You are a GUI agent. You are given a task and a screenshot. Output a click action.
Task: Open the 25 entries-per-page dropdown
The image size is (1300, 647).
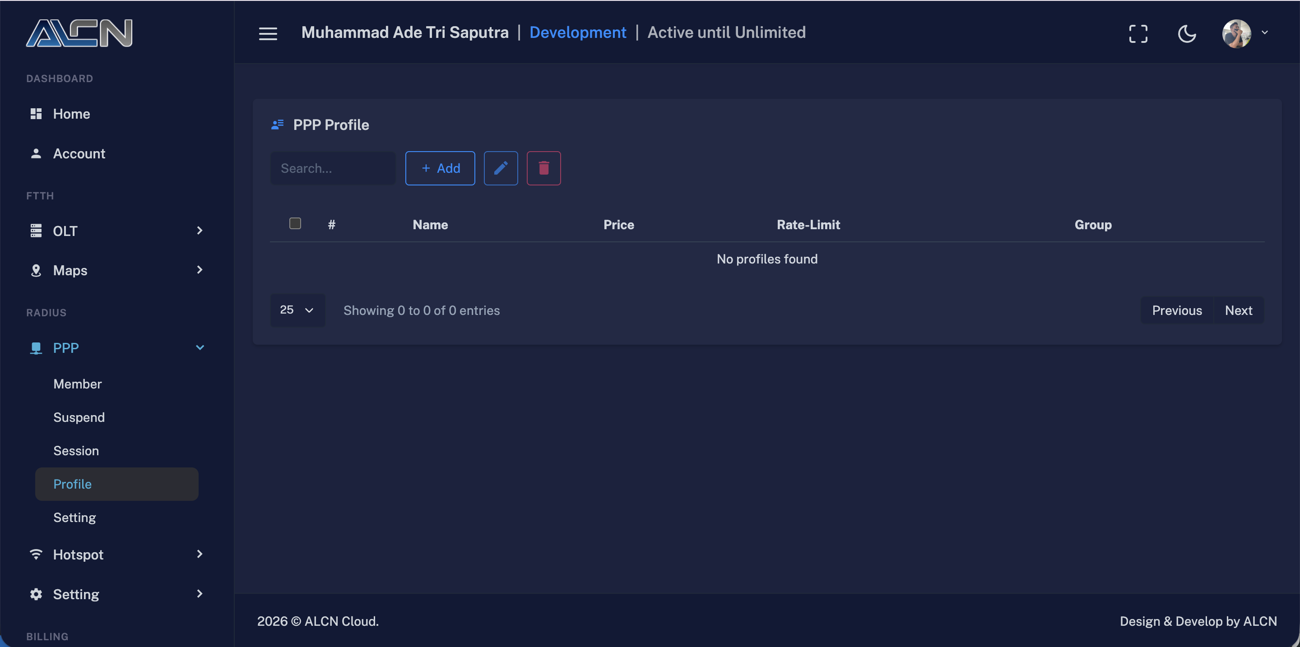pos(298,310)
